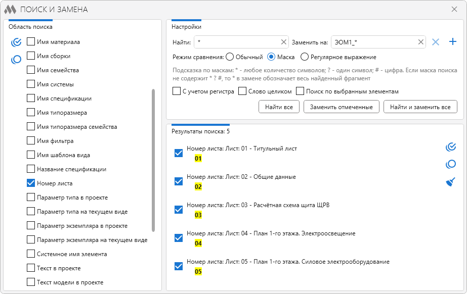The height and width of the screenshot is (294, 467).
Task: Uncheck 'Номер листа' in search scope
Action: point(31,183)
